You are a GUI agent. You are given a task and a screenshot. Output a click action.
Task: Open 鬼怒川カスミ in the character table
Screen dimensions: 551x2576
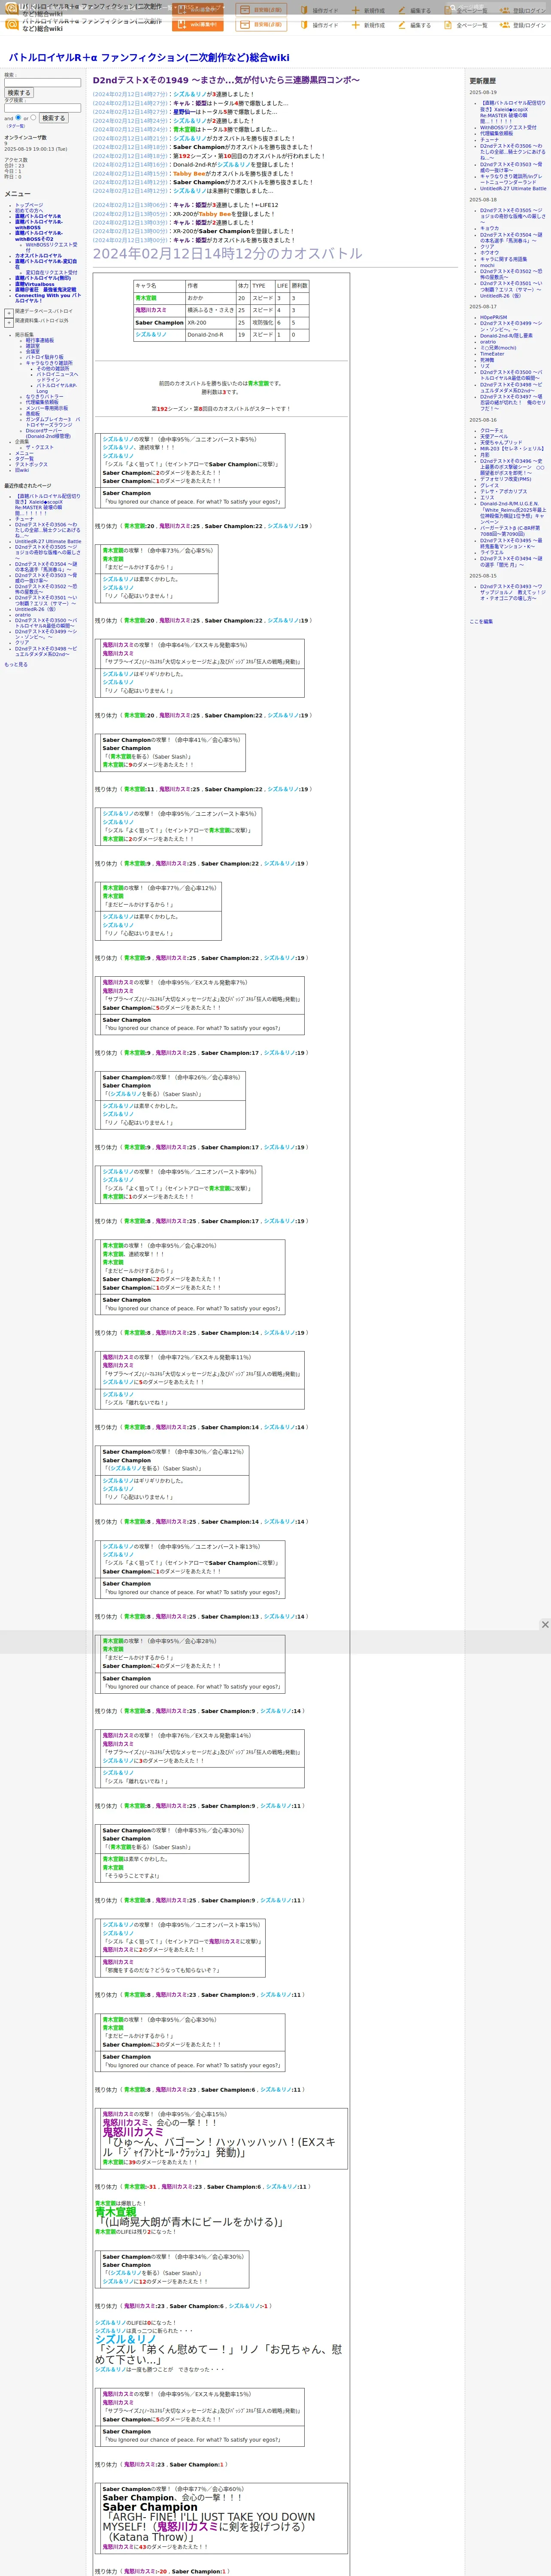click(x=150, y=310)
